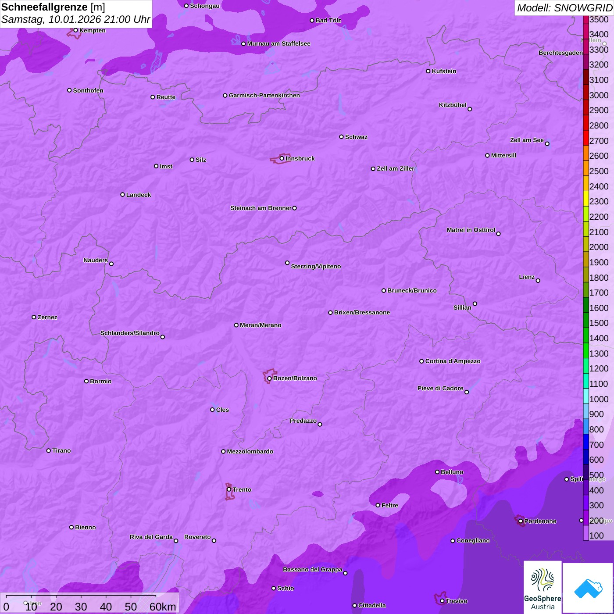
Task: Click the 'Sonthofen' label
Action: [x=88, y=90]
